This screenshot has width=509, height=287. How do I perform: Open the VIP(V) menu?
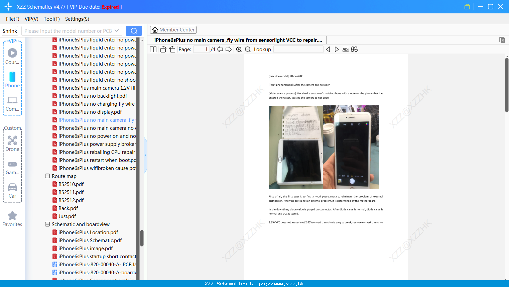click(x=31, y=19)
